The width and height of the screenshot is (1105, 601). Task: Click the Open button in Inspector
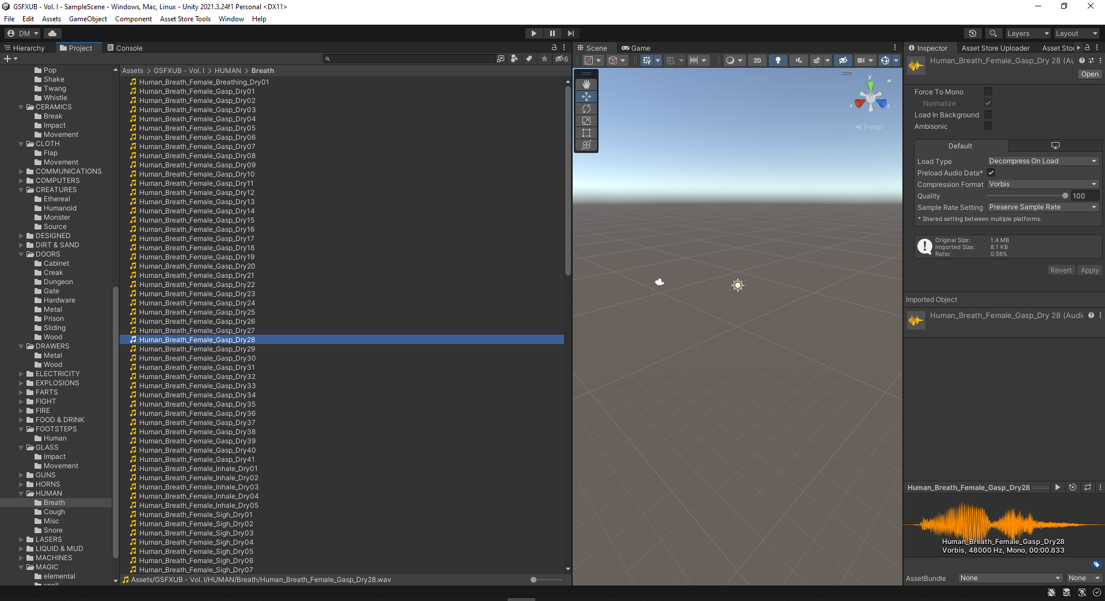coord(1089,74)
